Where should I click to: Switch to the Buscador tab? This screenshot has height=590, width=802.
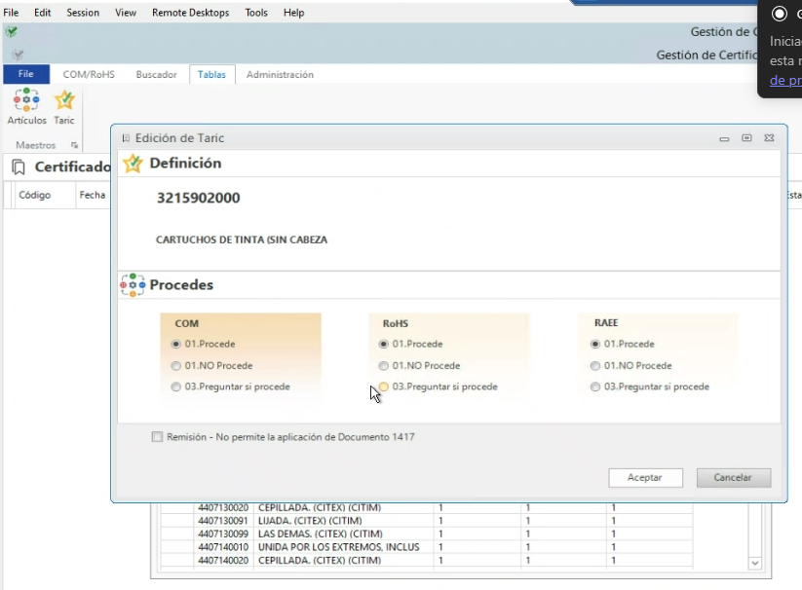click(156, 74)
